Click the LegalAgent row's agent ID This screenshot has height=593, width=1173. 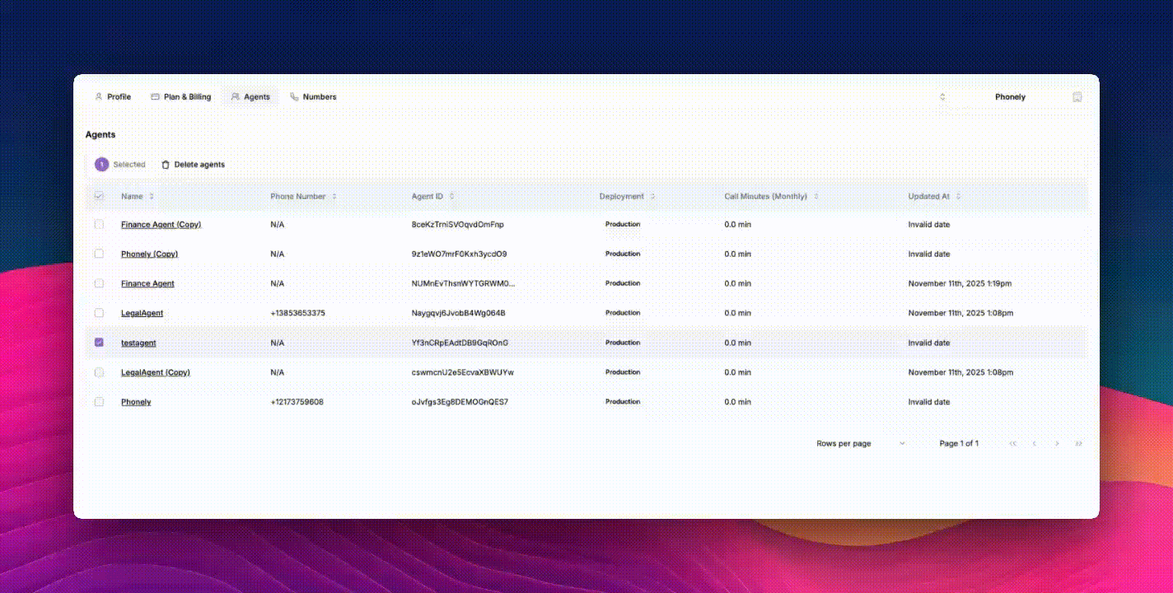click(x=458, y=313)
